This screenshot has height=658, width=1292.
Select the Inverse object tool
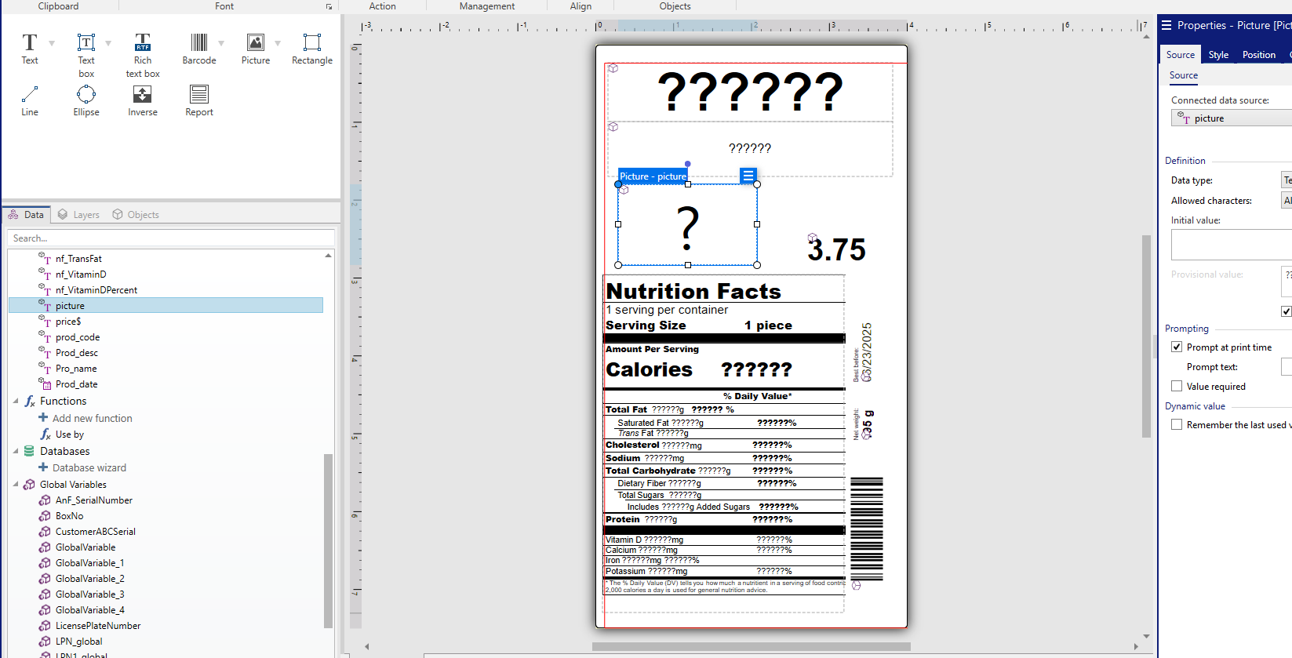coord(143,101)
